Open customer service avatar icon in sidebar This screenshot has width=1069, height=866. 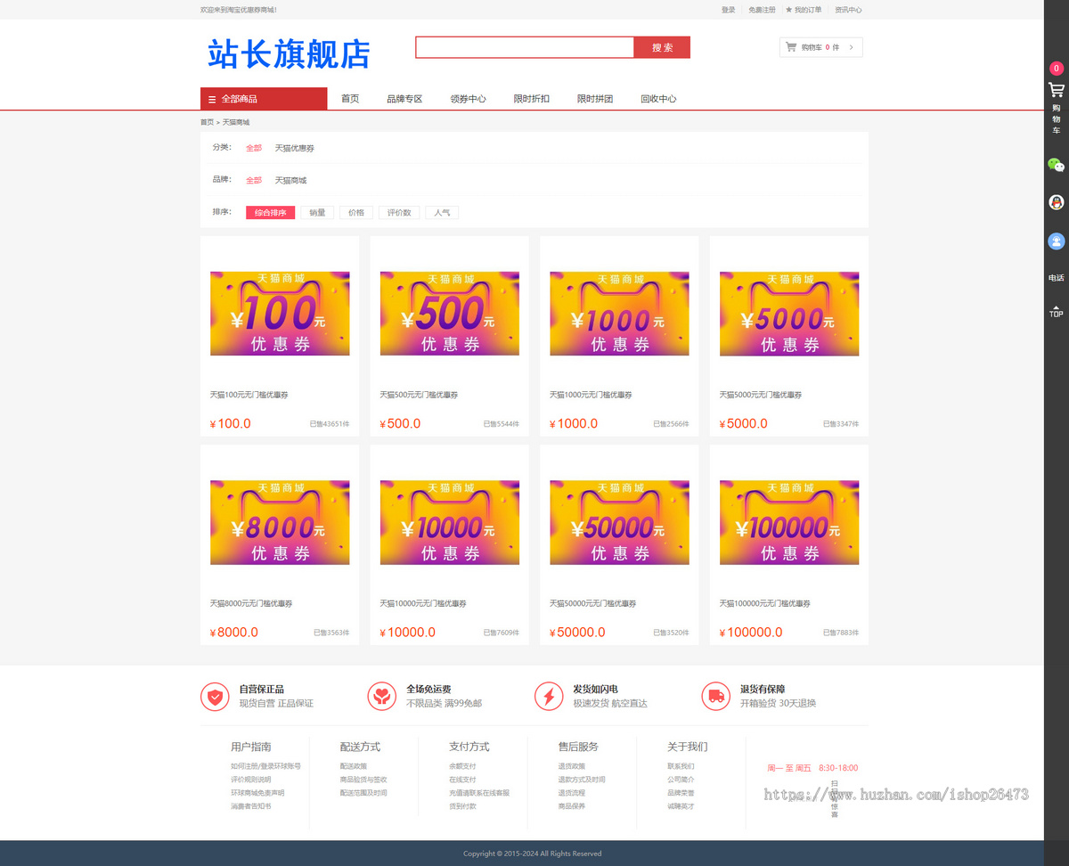pyautogui.click(x=1057, y=241)
